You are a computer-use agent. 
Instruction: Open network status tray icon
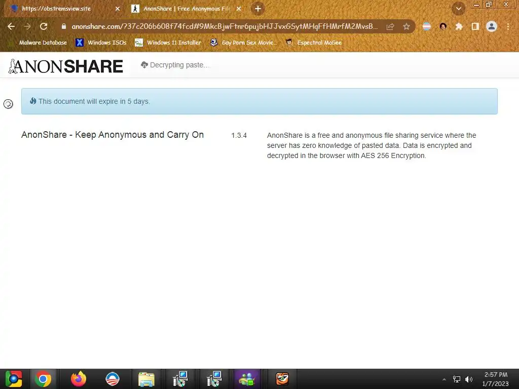(457, 379)
